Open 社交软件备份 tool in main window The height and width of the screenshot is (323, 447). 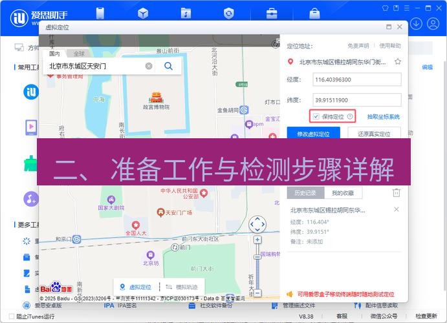coord(210,306)
